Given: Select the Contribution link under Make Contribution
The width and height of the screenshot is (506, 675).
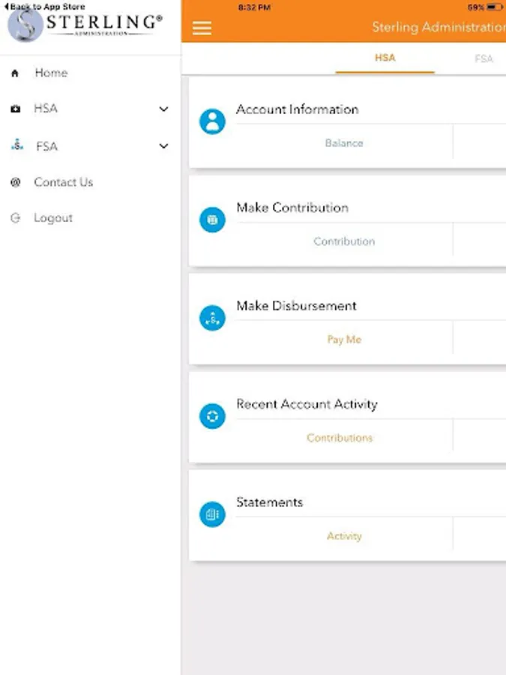Looking at the screenshot, I should (344, 241).
